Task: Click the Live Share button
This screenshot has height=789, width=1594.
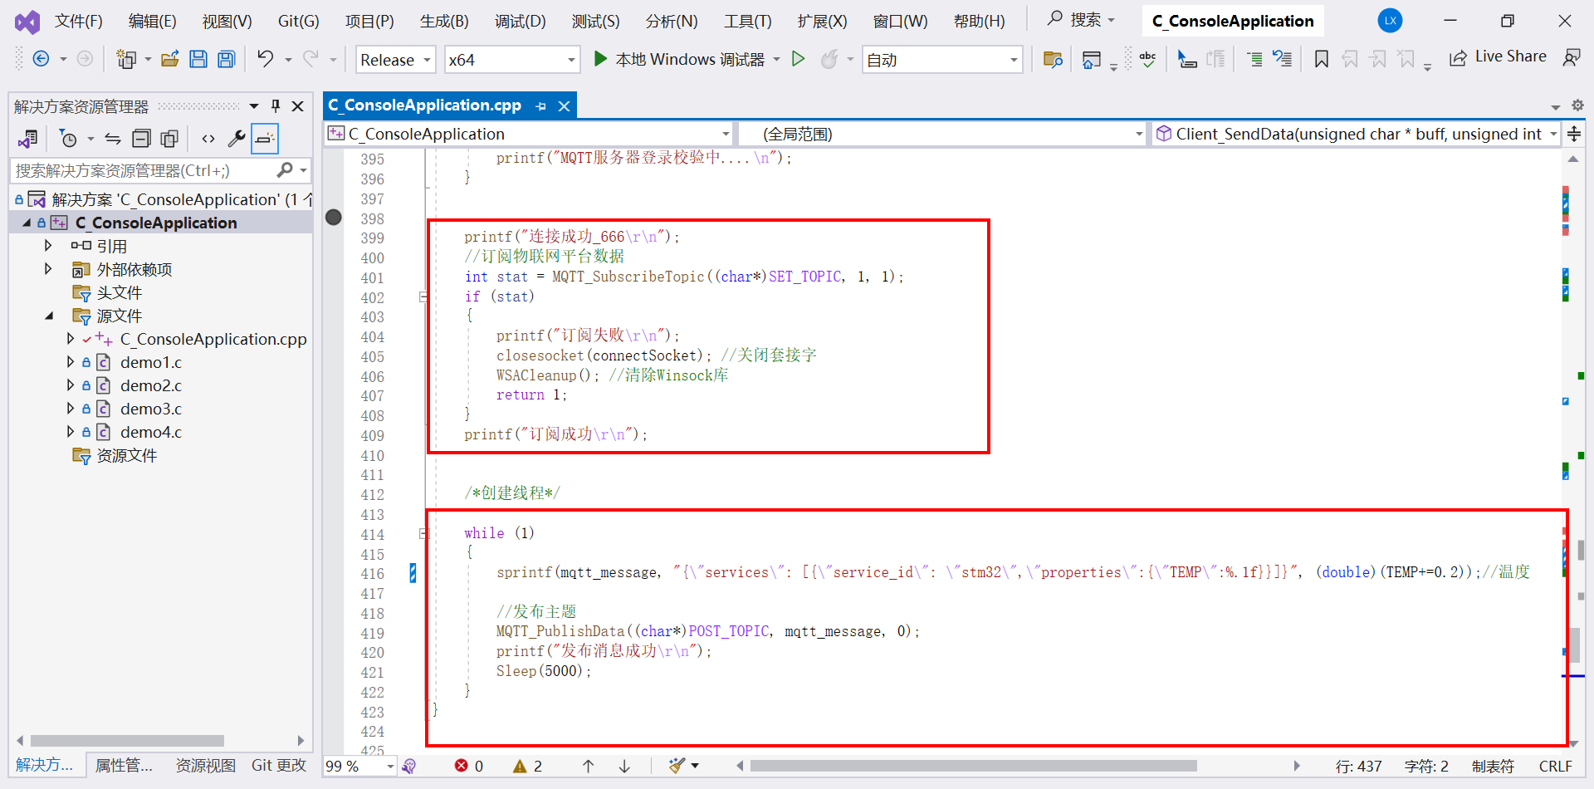Action: (1498, 56)
